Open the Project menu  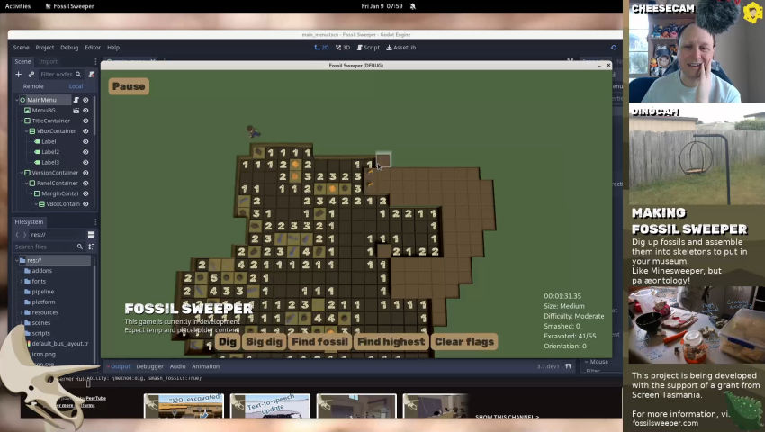coord(44,48)
